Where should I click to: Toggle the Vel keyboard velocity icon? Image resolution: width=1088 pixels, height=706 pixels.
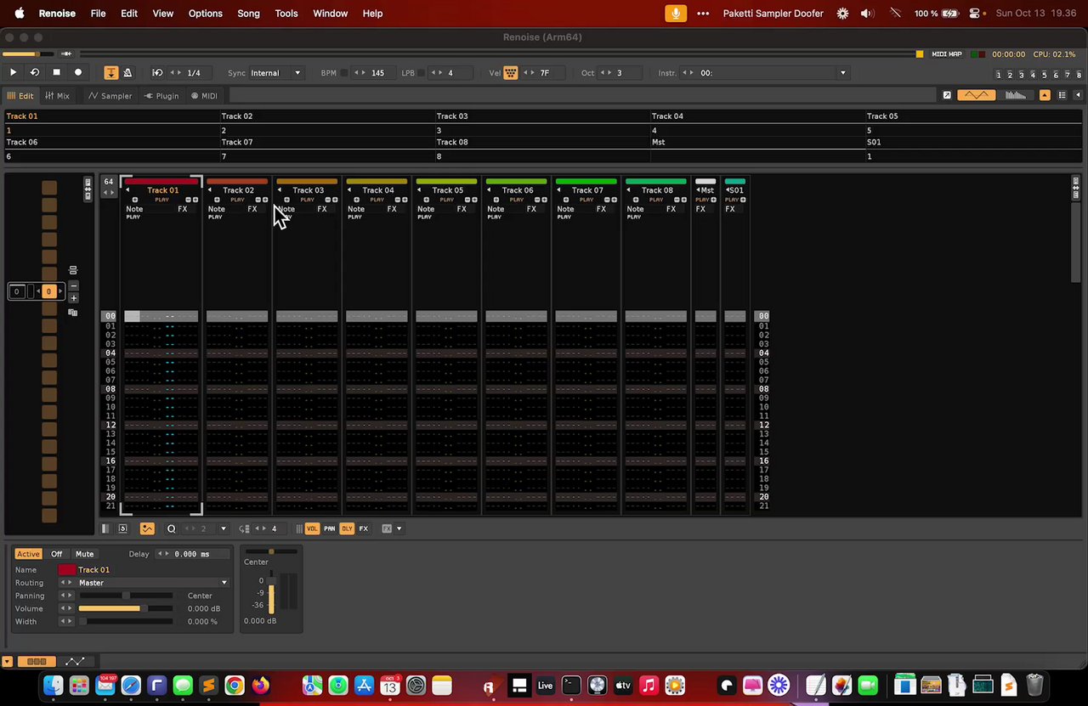tap(511, 73)
